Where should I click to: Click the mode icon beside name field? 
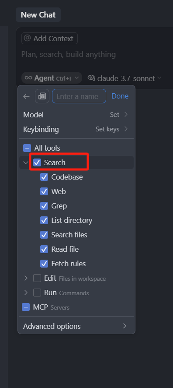tap(42, 96)
